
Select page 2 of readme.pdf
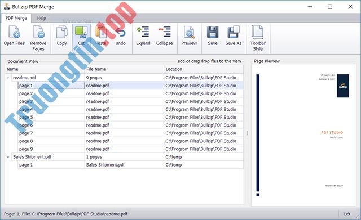131,93
